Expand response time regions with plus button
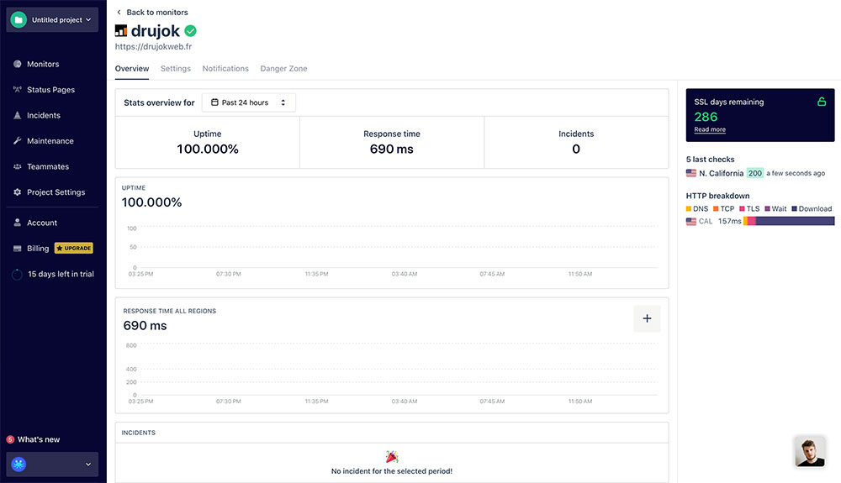Viewport: 841px width, 483px height. [x=648, y=318]
